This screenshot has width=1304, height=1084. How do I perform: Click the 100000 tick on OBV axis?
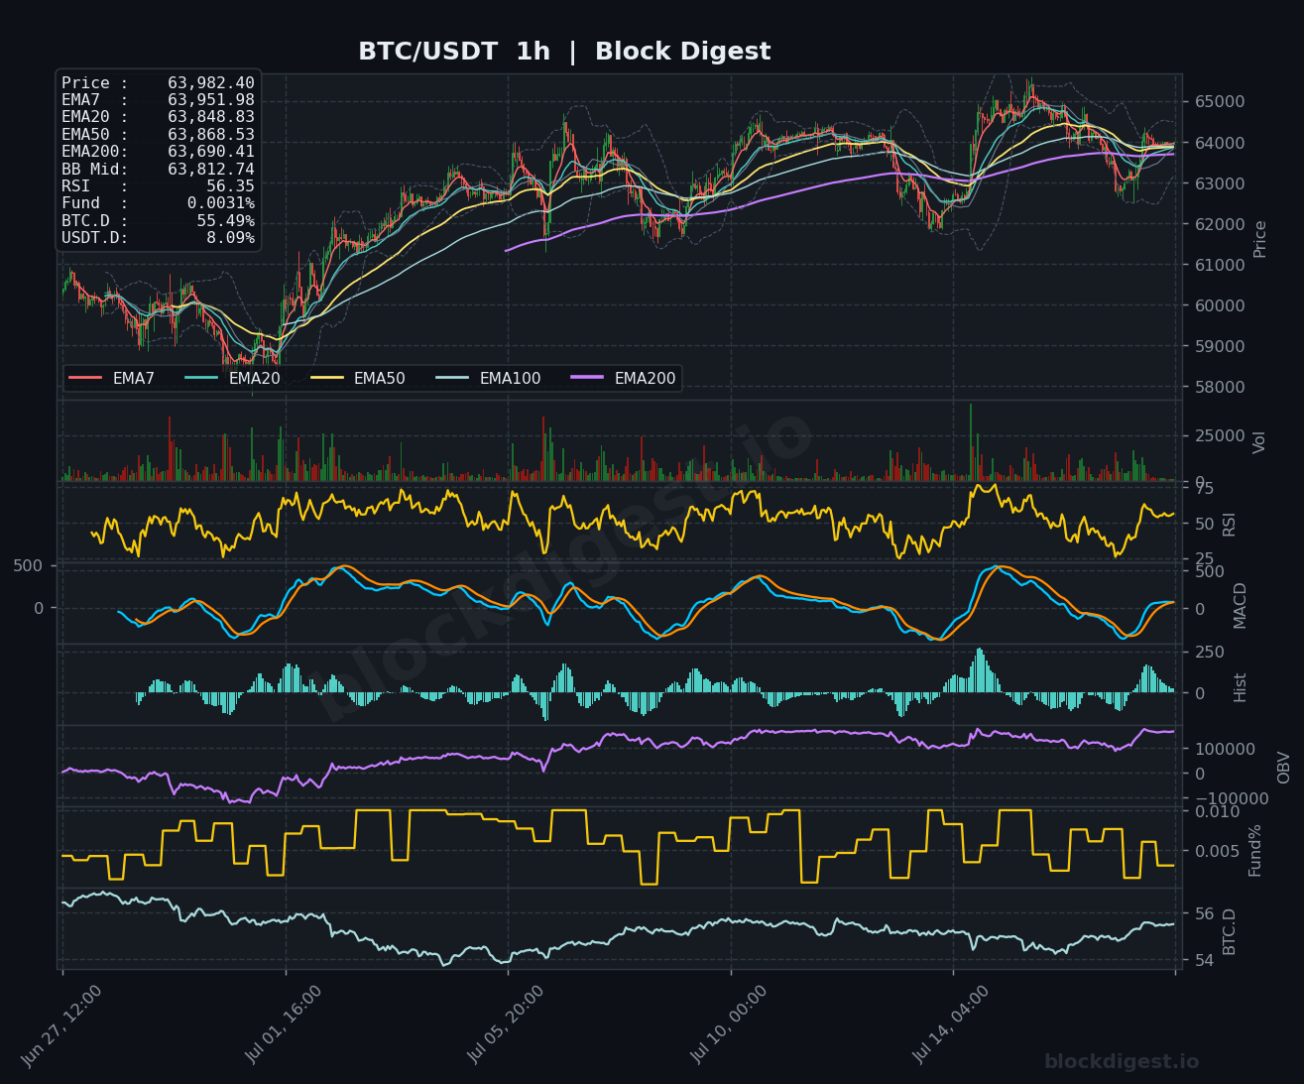coord(1225,749)
